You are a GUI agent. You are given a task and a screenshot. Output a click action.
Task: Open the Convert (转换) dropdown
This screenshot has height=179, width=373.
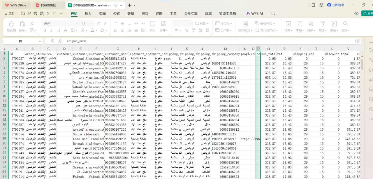(x=202, y=23)
